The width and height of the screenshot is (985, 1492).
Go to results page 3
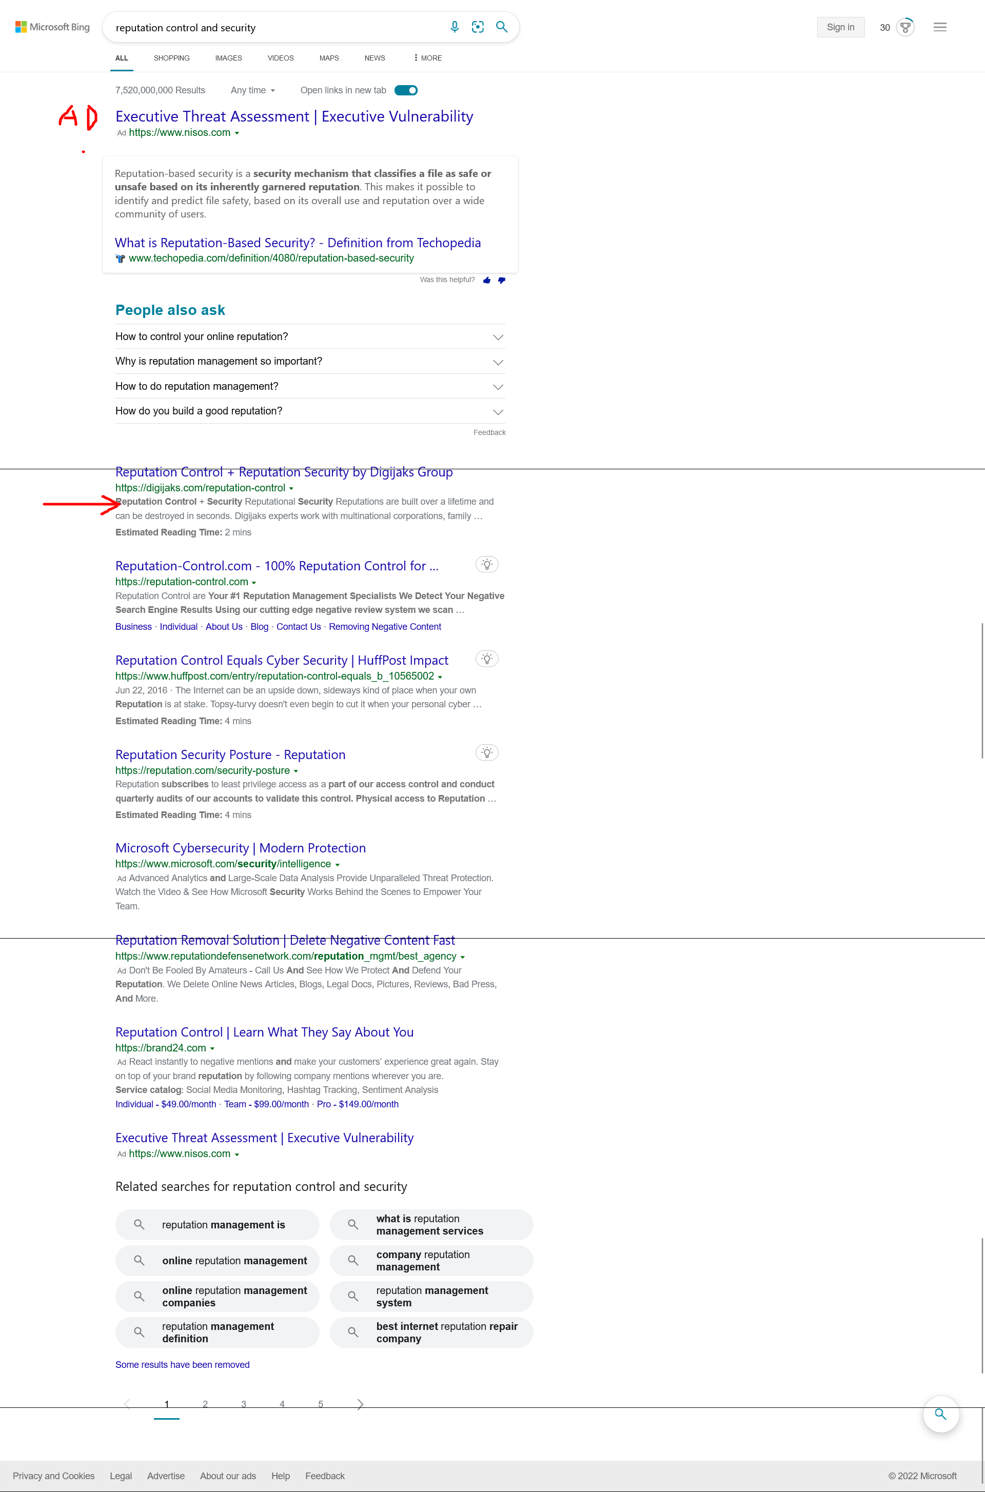(244, 1404)
